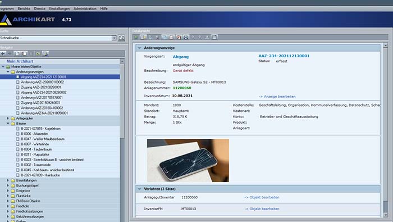393x222 pixels.
Task: Click the Friedhöfe folder icon
Action: pyautogui.click(x=13, y=206)
